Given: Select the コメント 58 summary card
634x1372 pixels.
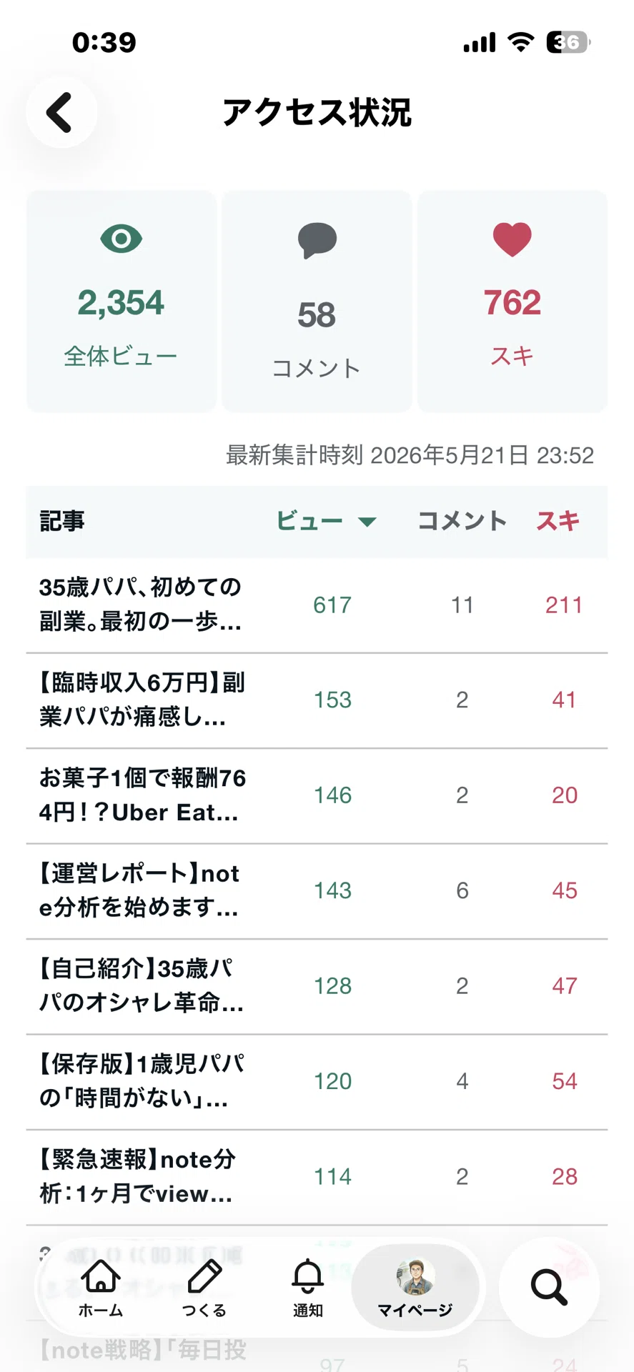Looking at the screenshot, I should [317, 301].
